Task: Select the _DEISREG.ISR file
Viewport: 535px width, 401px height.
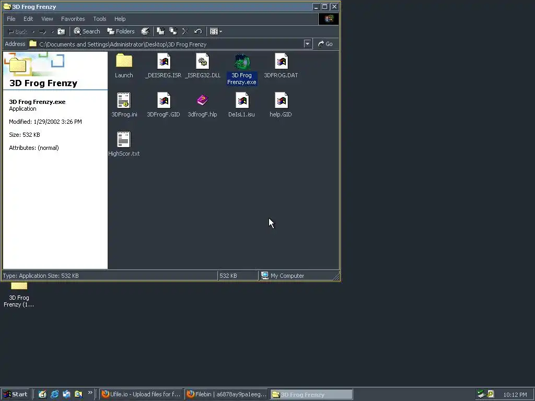Action: tap(163, 66)
